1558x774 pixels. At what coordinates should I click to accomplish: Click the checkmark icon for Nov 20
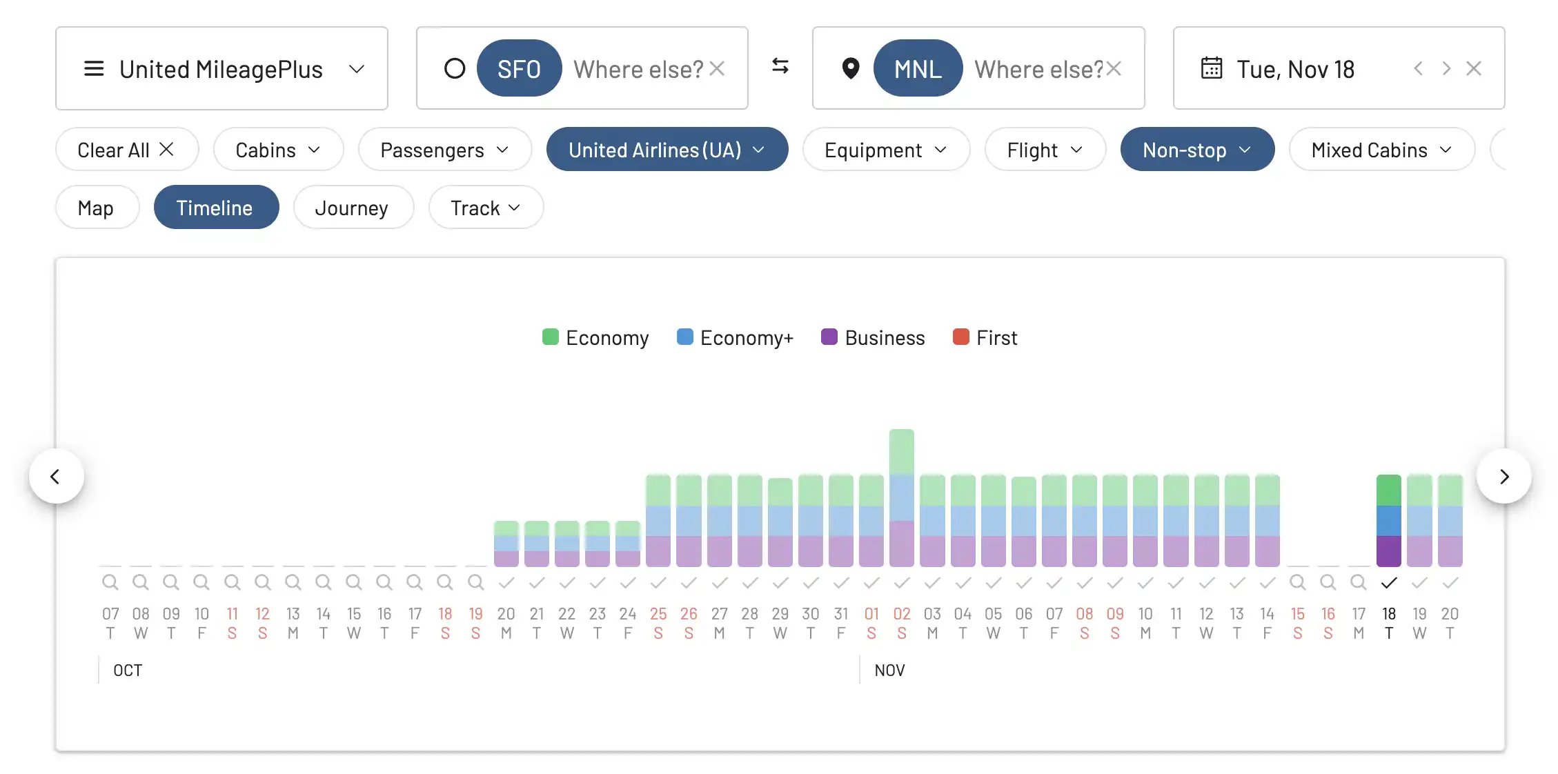pyautogui.click(x=1450, y=583)
